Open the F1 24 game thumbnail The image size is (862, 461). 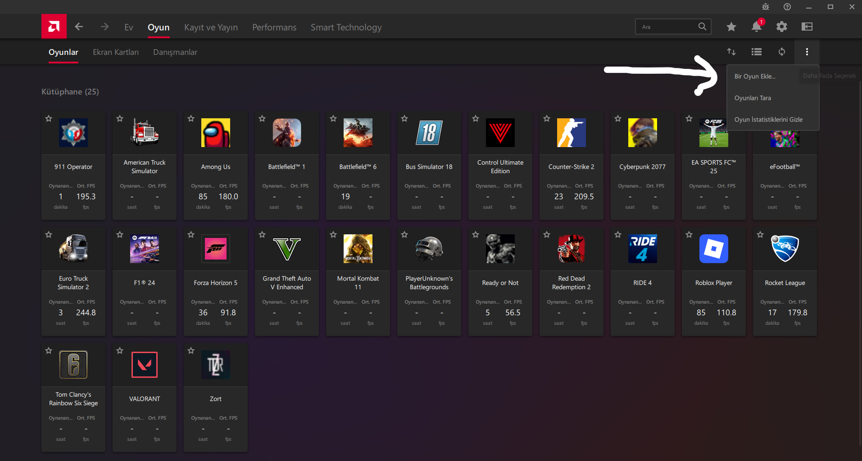coord(145,249)
